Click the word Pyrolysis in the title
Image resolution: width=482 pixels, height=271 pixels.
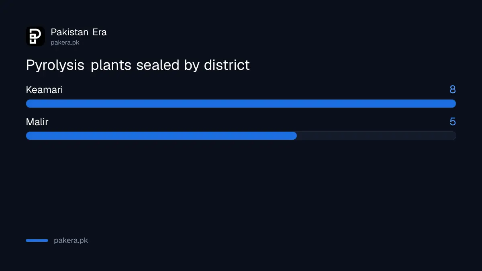(x=55, y=65)
